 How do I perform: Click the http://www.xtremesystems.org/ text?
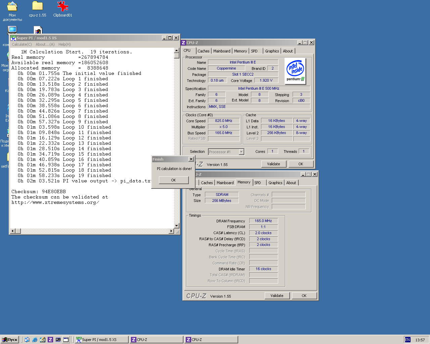(x=55, y=202)
